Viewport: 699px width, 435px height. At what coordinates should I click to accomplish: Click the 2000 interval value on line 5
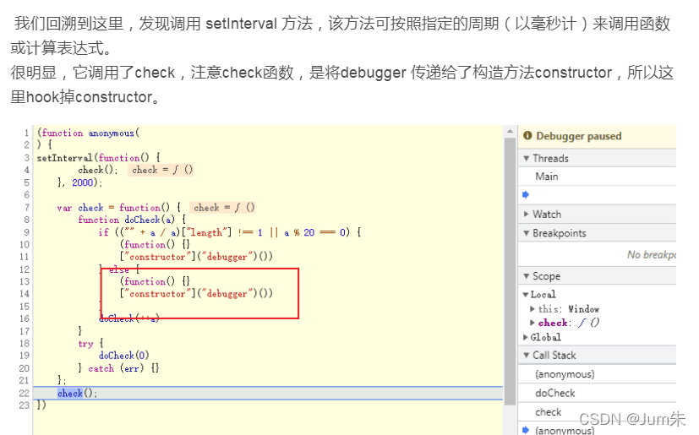tap(83, 182)
